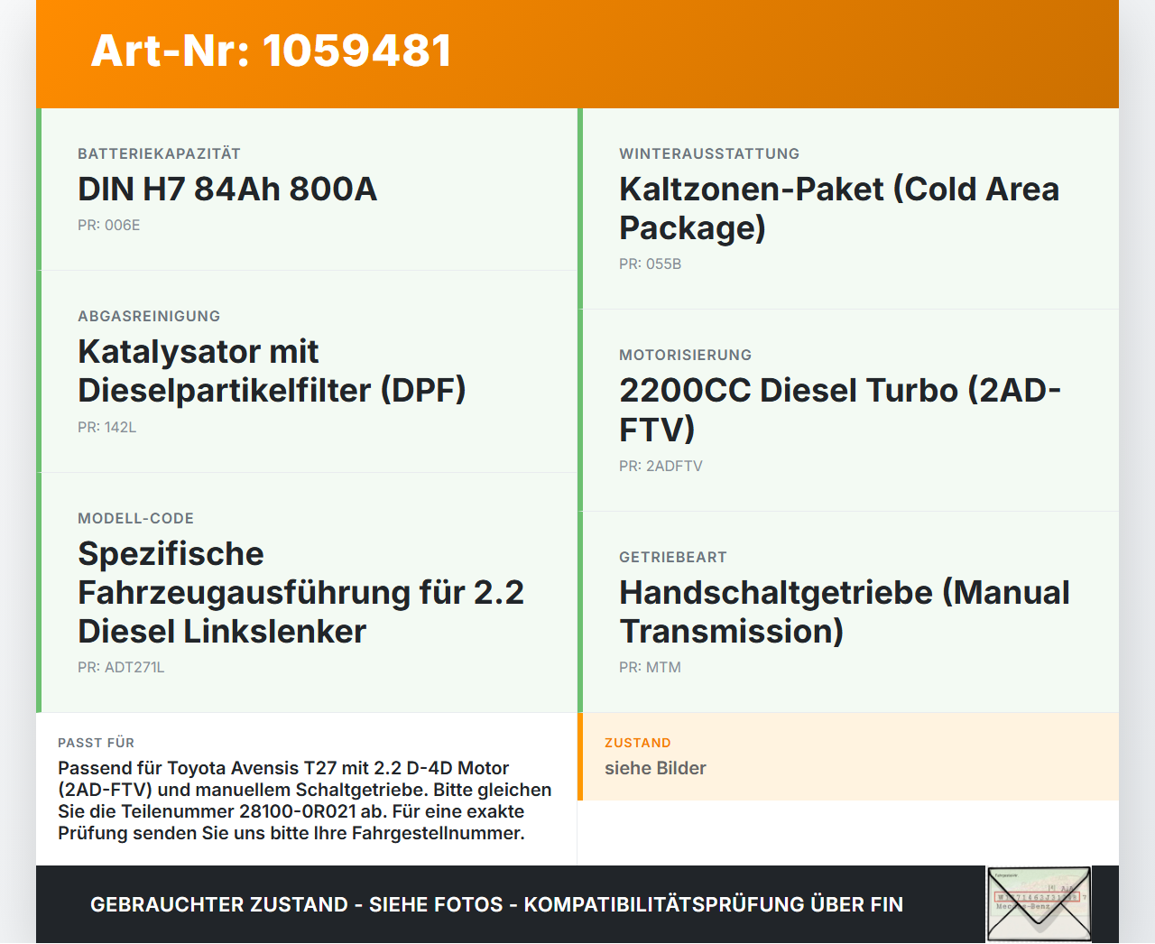Image resolution: width=1155 pixels, height=944 pixels.
Task: Select the Katalysator mit Dieselpartikelfilter entry
Action: [272, 371]
